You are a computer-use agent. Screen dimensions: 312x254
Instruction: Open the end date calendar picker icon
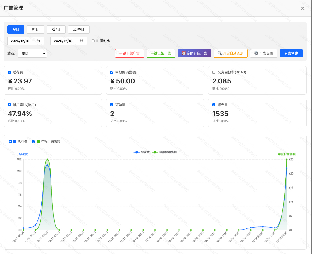[81, 41]
